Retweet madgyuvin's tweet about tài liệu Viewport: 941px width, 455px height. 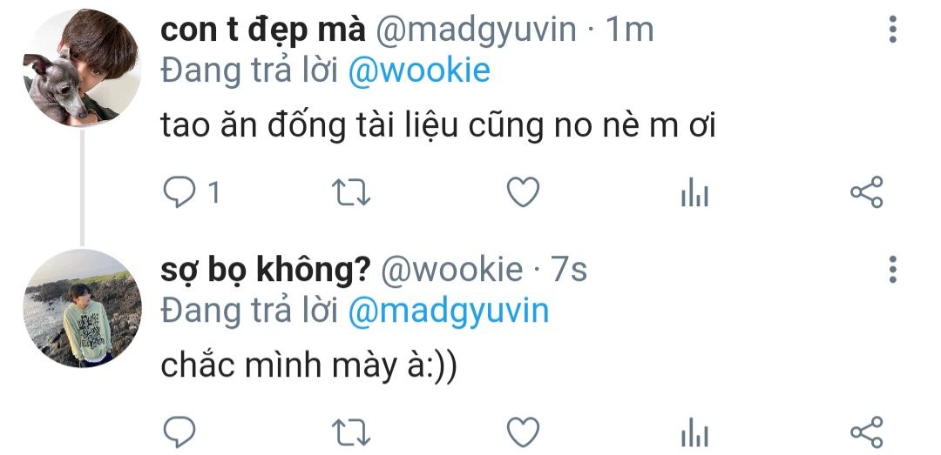(x=351, y=192)
